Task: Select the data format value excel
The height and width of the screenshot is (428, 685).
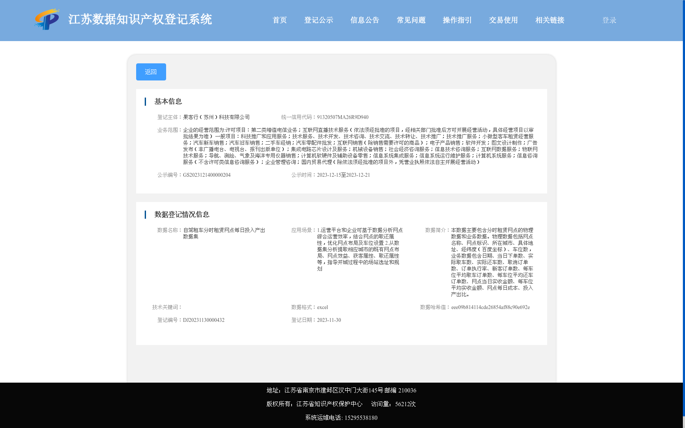Action: pos(322,307)
